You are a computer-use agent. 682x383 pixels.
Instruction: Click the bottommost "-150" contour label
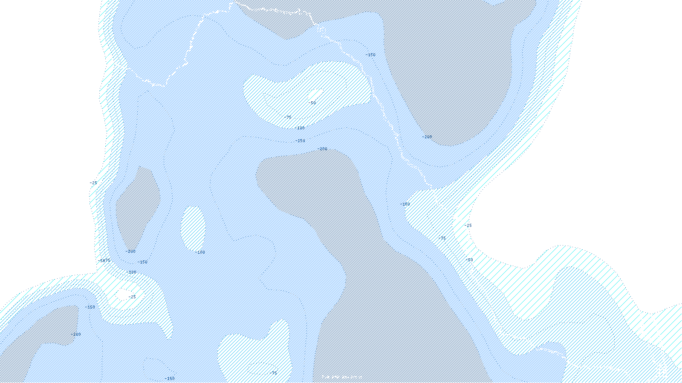coord(169,379)
